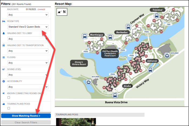Viewport: 189px width, 126px height.
Task: Select building marker 44 in Jamaica
Action: (144, 61)
